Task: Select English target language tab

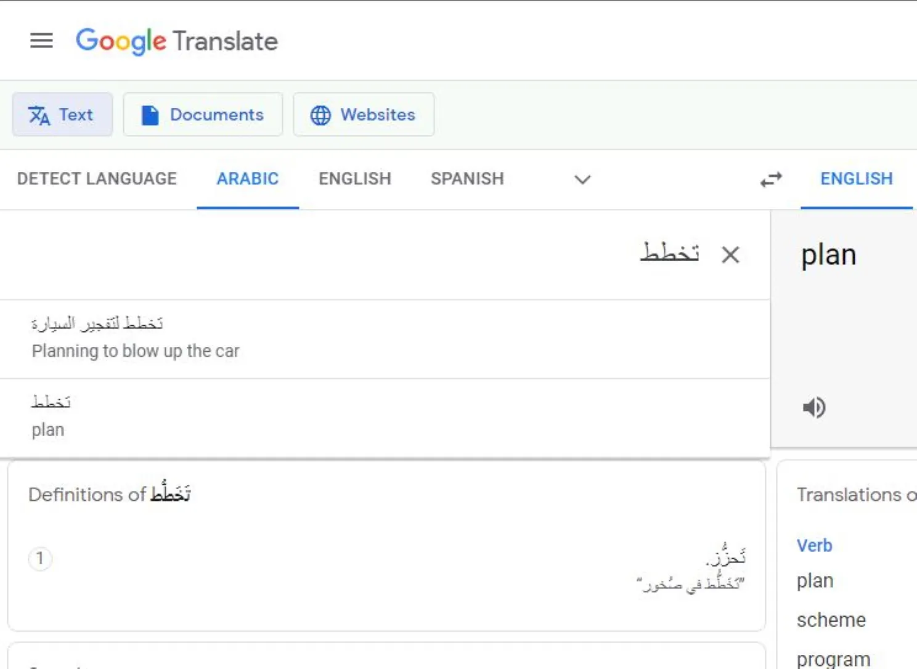Action: 856,179
